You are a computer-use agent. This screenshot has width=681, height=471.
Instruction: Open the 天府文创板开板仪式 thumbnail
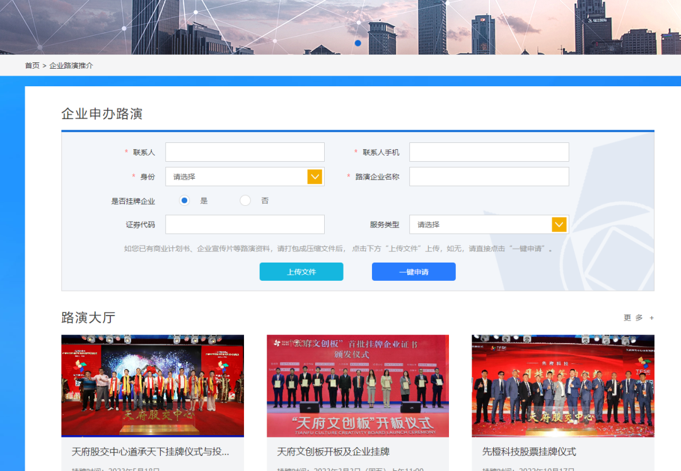(x=358, y=385)
